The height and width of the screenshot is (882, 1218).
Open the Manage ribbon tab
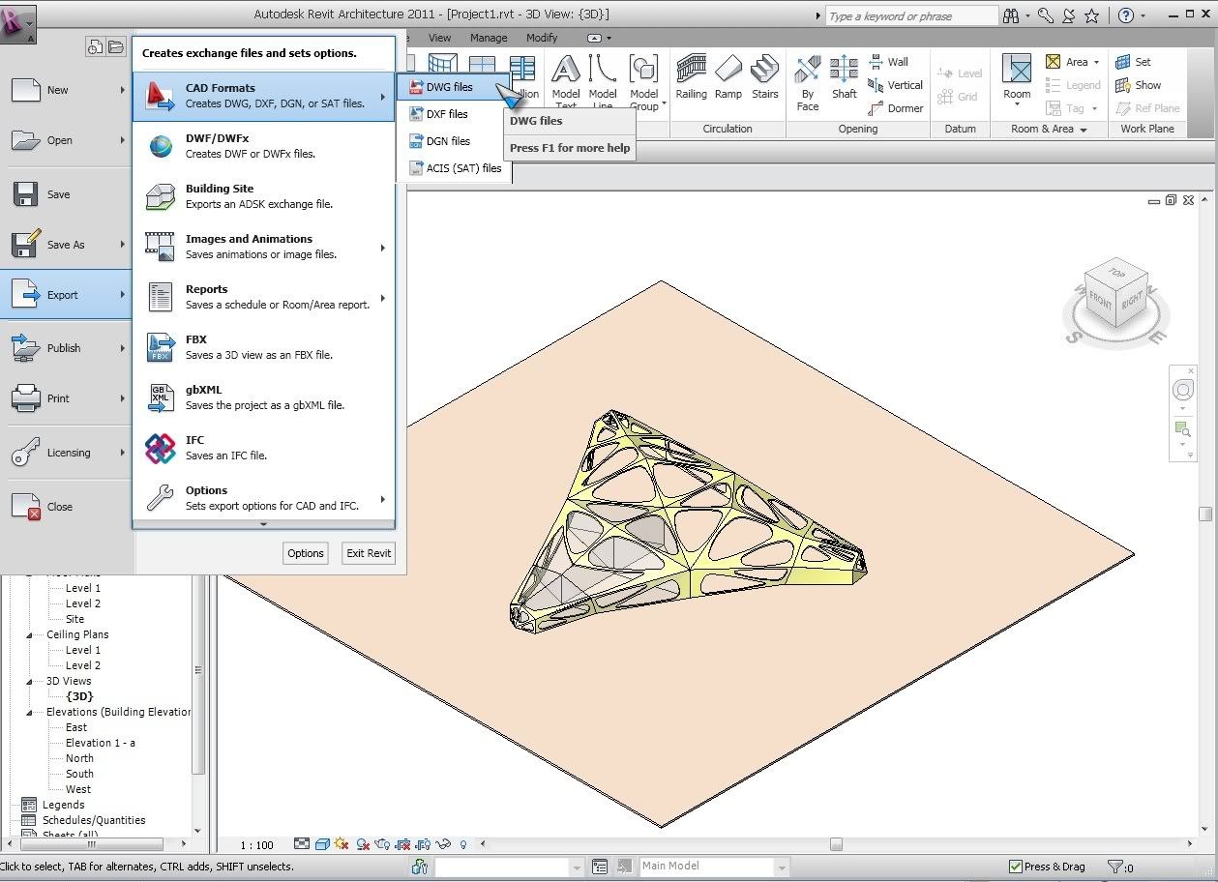pos(489,38)
